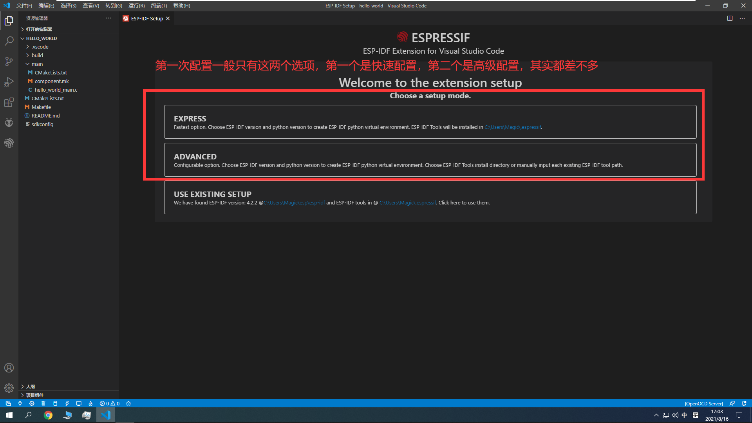Image resolution: width=752 pixels, height=423 pixels.
Task: Open the Extensions view icon
Action: 9,102
